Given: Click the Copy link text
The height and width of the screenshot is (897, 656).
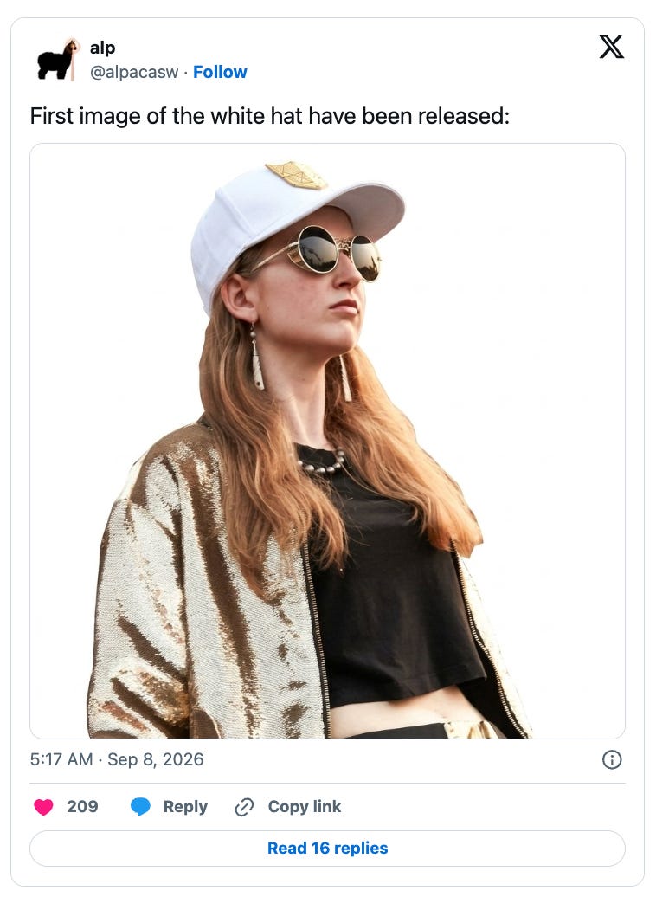Looking at the screenshot, I should (x=305, y=807).
